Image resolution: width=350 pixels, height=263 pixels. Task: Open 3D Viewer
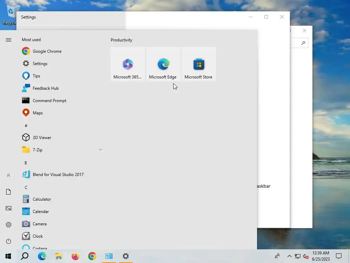pyautogui.click(x=63, y=137)
